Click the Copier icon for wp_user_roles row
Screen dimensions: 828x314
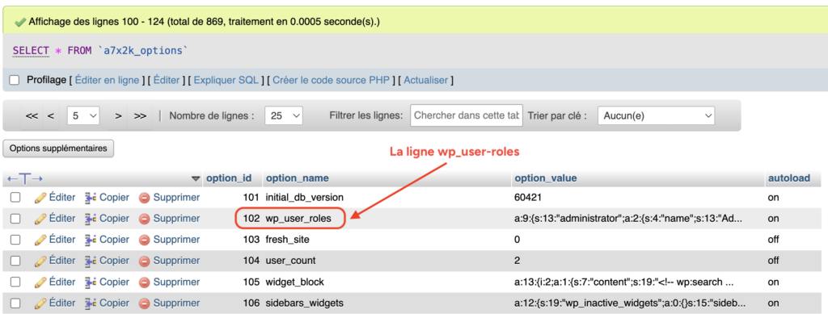pyautogui.click(x=91, y=219)
